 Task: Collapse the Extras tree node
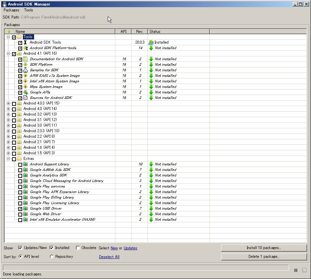tap(8, 159)
